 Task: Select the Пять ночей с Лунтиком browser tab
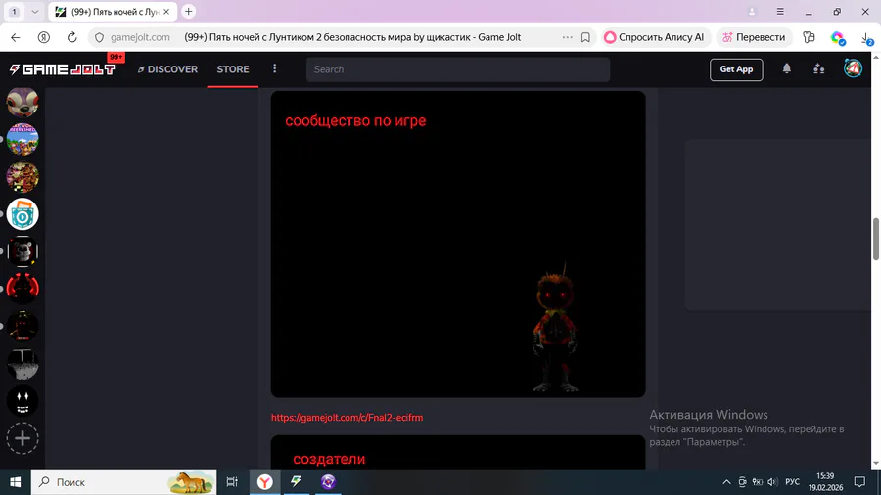tap(113, 11)
